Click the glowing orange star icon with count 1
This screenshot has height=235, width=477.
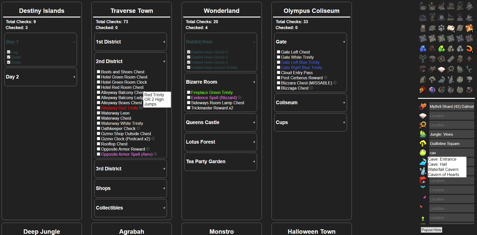tap(469, 28)
